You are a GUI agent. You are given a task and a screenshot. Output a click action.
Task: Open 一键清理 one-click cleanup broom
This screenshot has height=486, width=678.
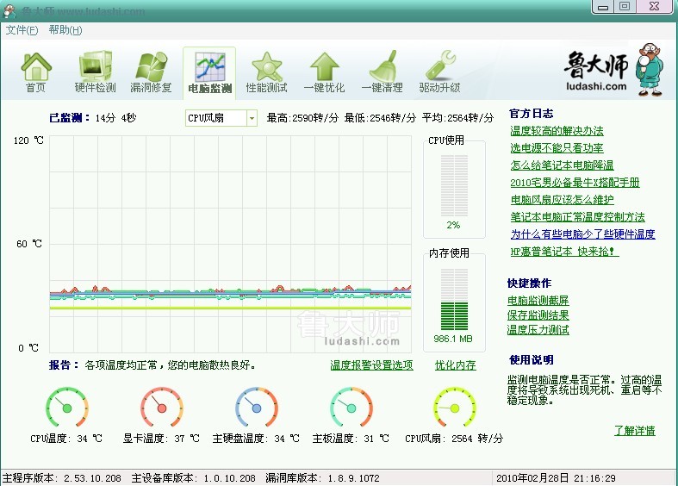pos(383,72)
